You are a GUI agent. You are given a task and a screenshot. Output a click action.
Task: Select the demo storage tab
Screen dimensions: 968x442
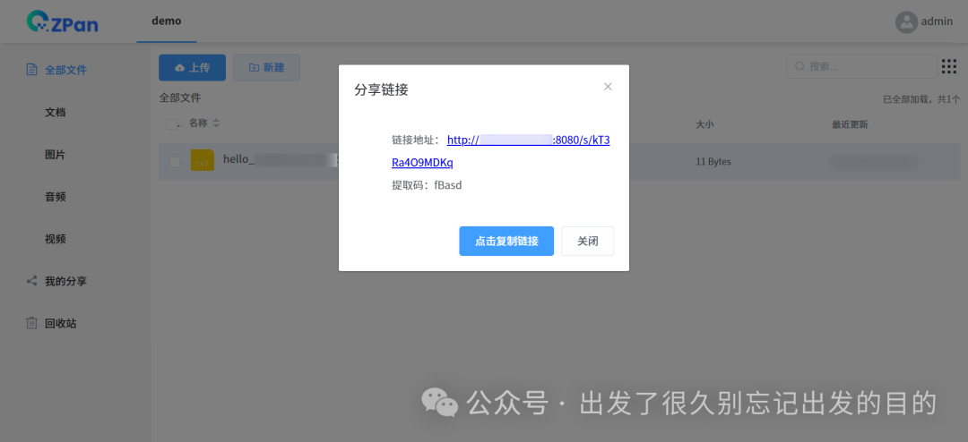[167, 21]
